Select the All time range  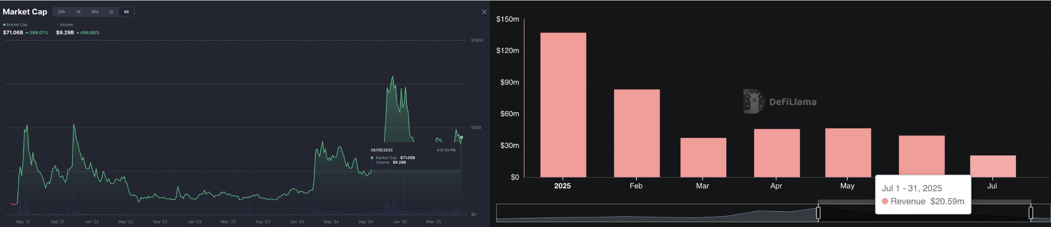(x=126, y=12)
